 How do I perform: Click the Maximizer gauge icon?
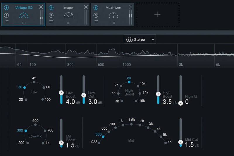pos(113,15)
